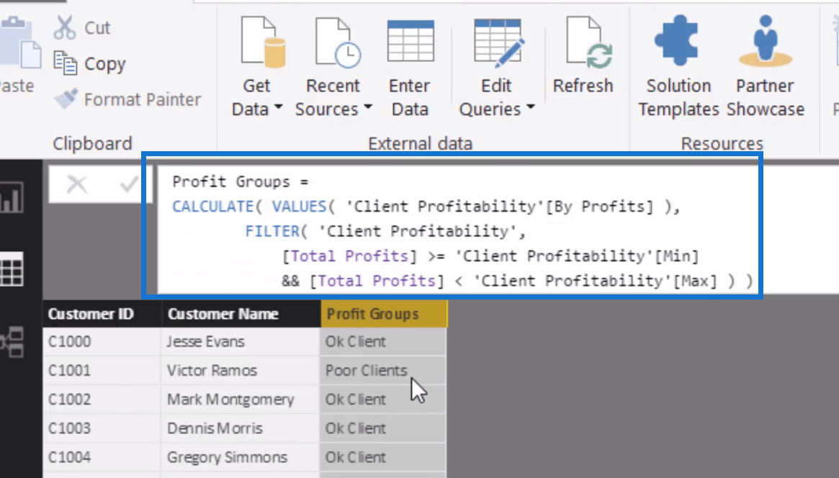Select the Customer ID column header
839x478 pixels.
point(102,314)
